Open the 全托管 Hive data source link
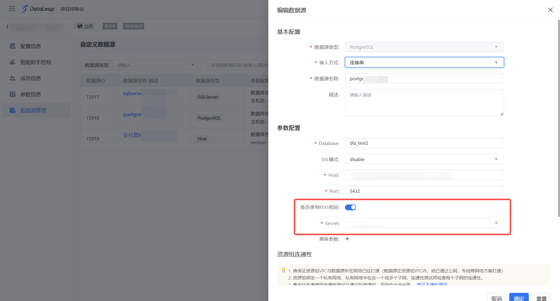 pos(132,135)
